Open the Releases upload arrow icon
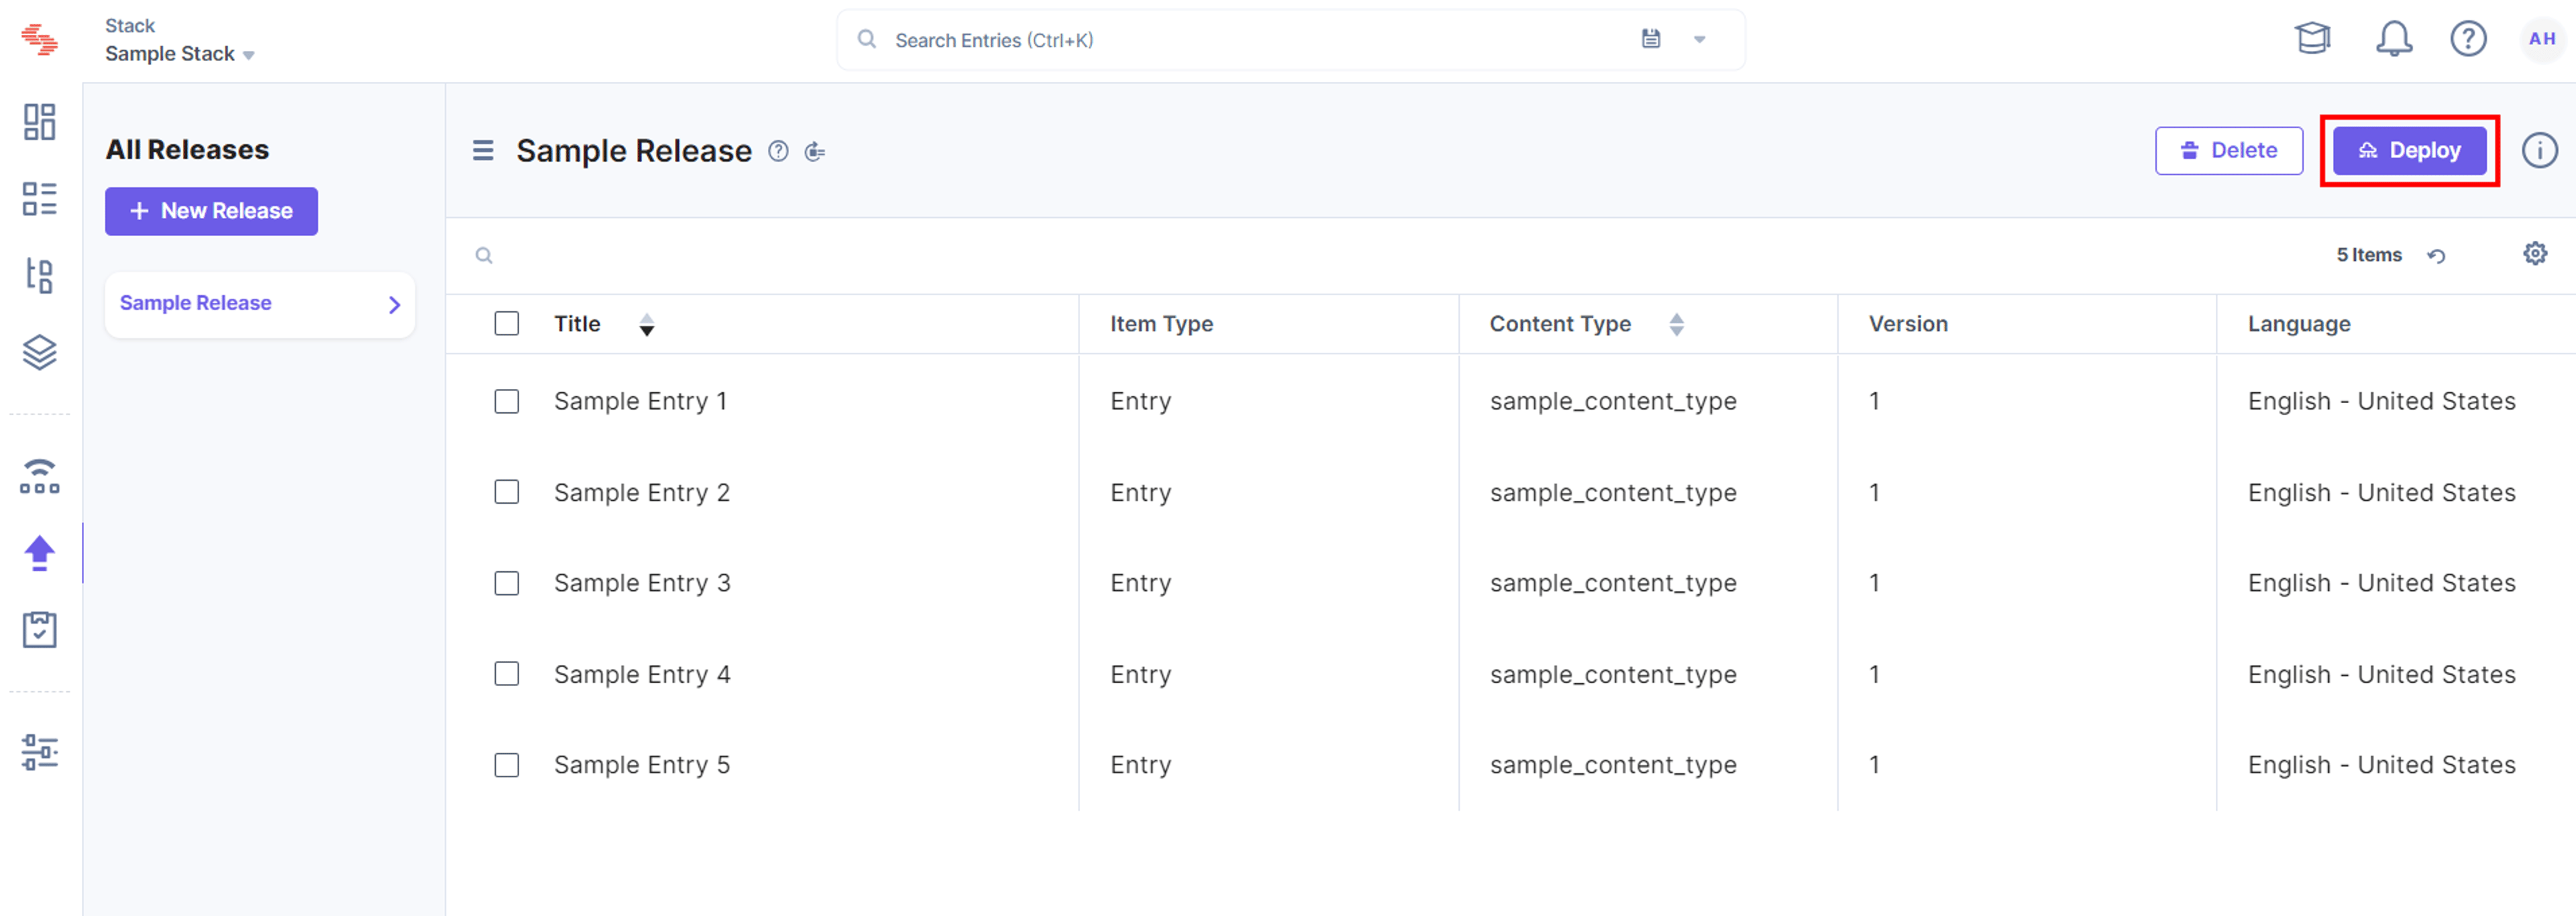 (x=40, y=553)
